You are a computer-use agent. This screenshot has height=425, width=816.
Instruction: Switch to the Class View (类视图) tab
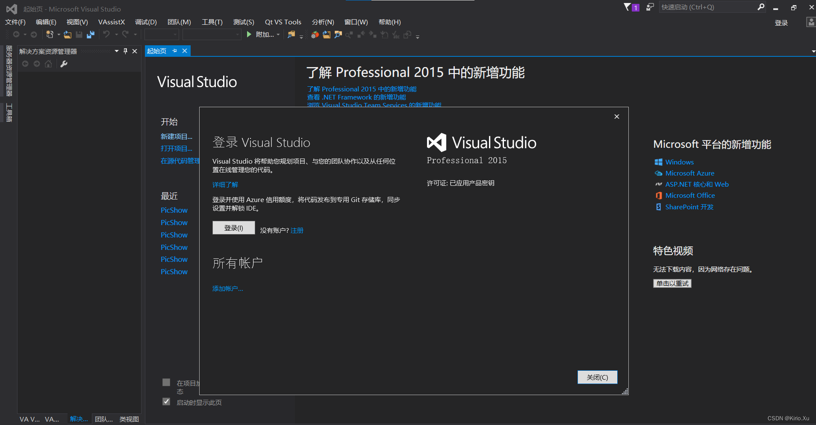tap(129, 419)
